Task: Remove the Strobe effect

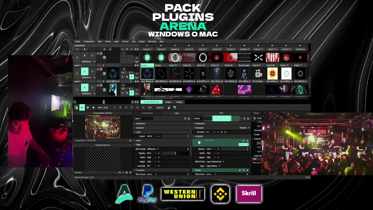Action: pyautogui.click(x=247, y=170)
